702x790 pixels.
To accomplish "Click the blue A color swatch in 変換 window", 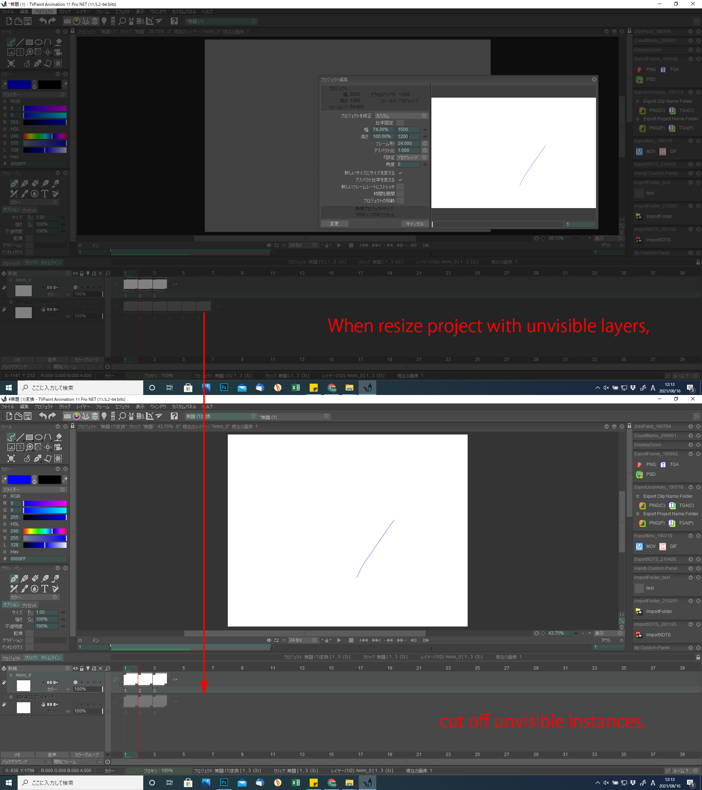I will coord(19,479).
